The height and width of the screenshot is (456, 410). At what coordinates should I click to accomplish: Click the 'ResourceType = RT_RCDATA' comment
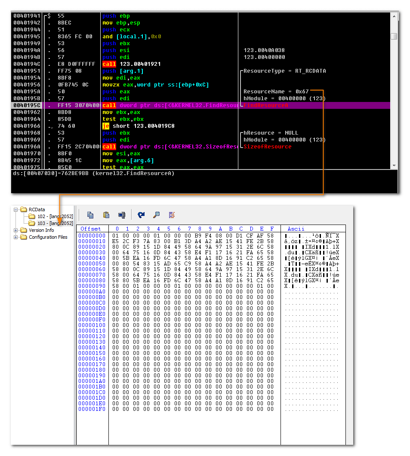[285, 71]
